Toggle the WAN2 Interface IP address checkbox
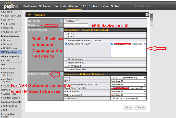176x118 pixels. (x=112, y=44)
